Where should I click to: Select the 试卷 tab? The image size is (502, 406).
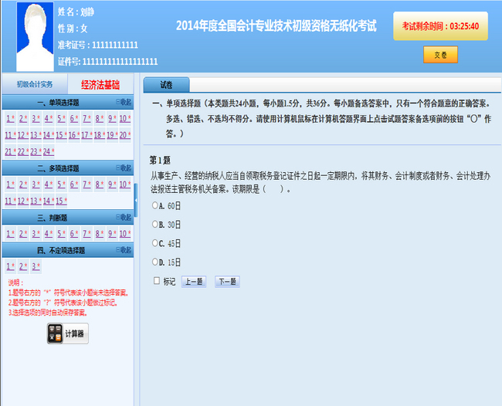(x=166, y=85)
